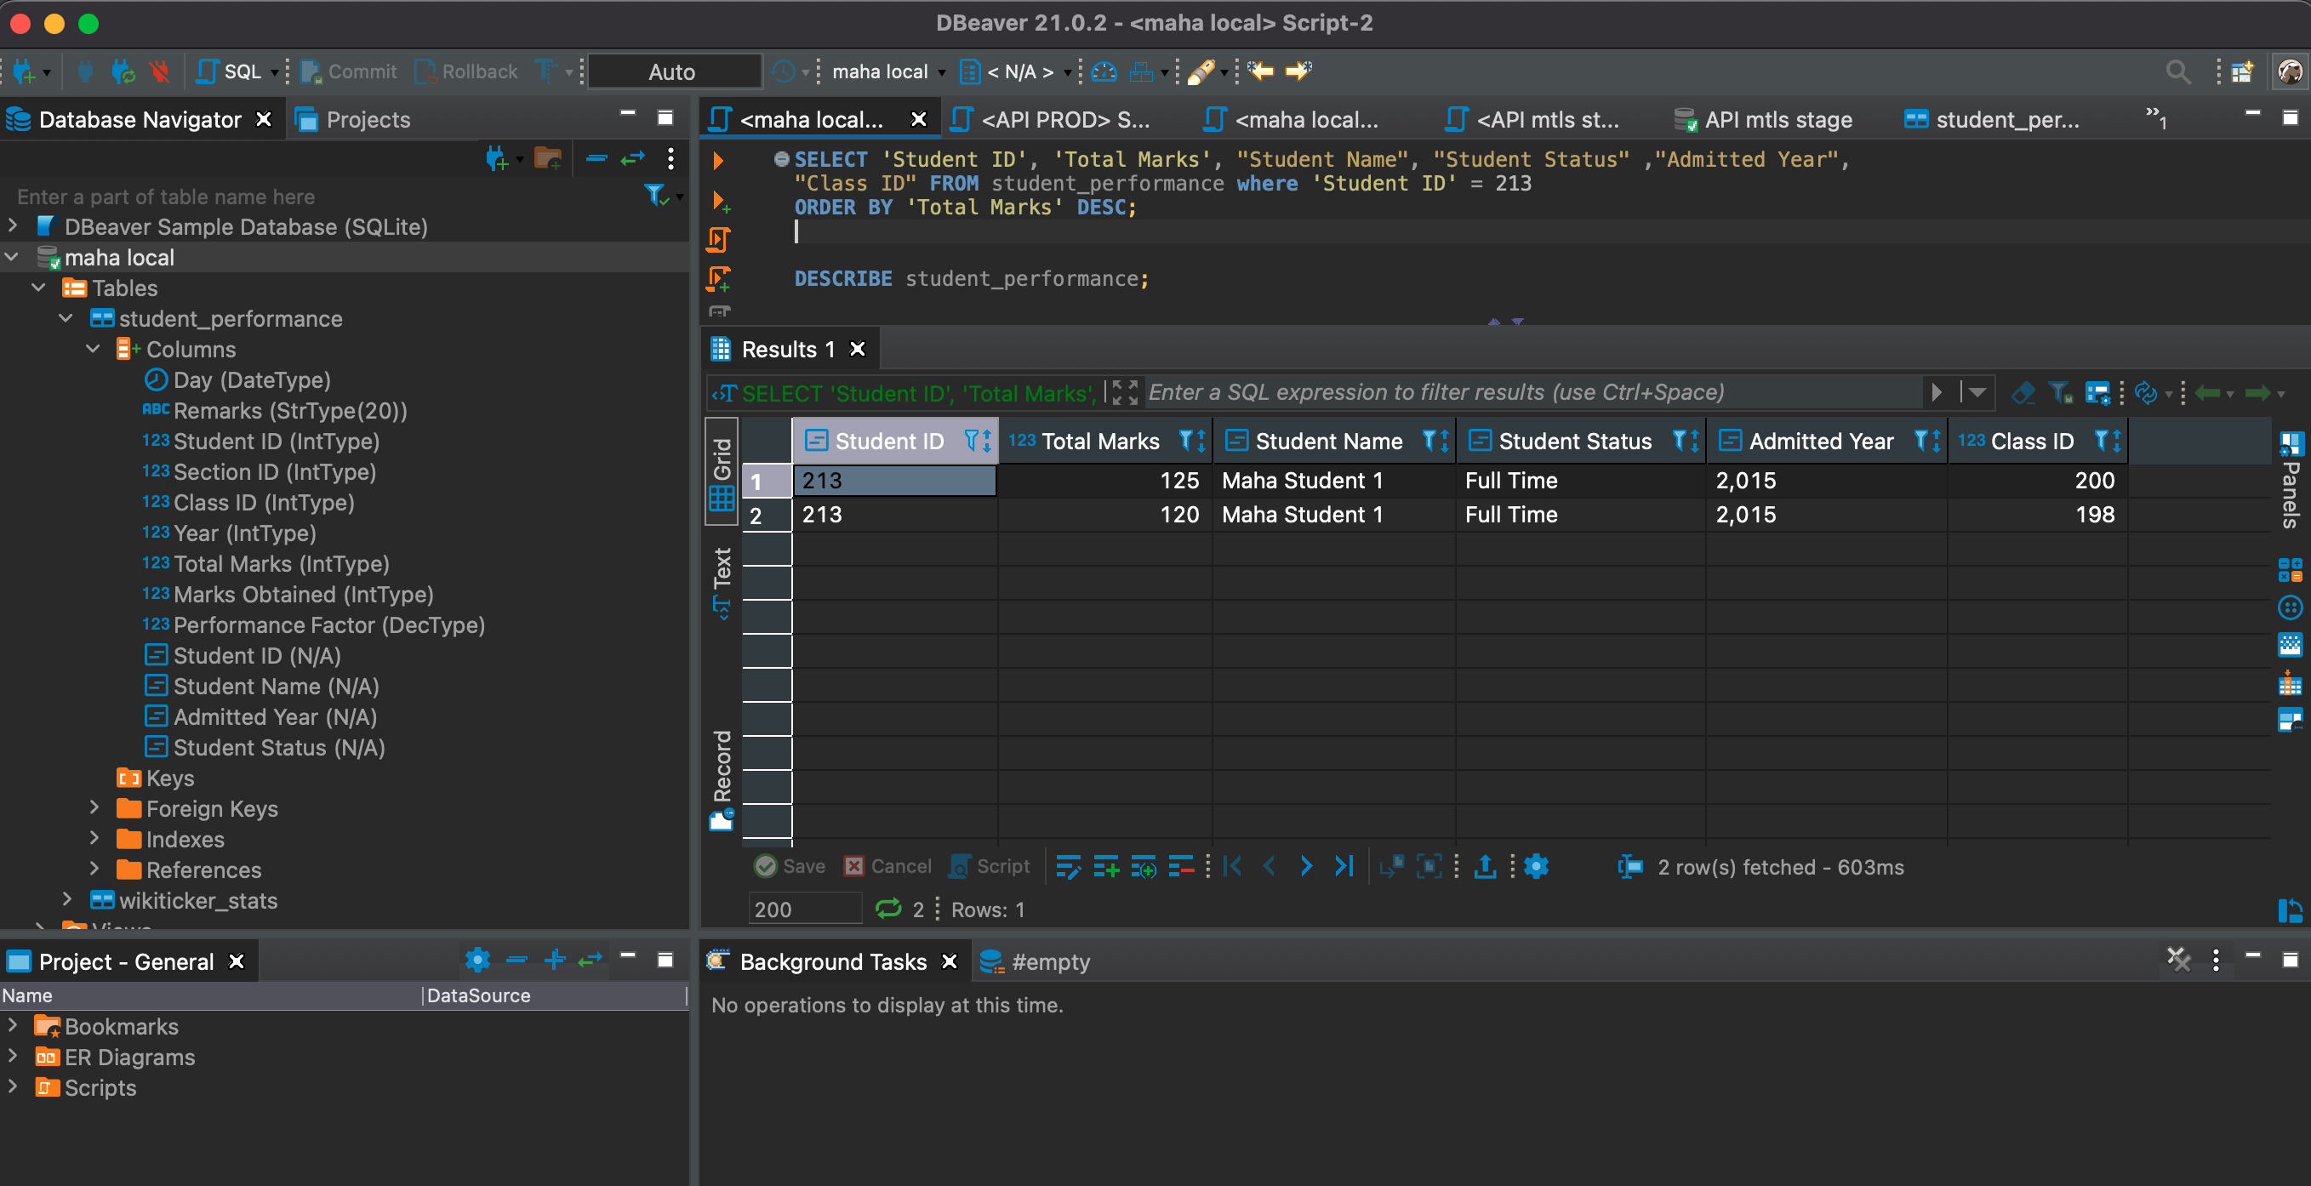The height and width of the screenshot is (1186, 2311).
Task: Toggle the Panels side button
Action: click(2291, 481)
